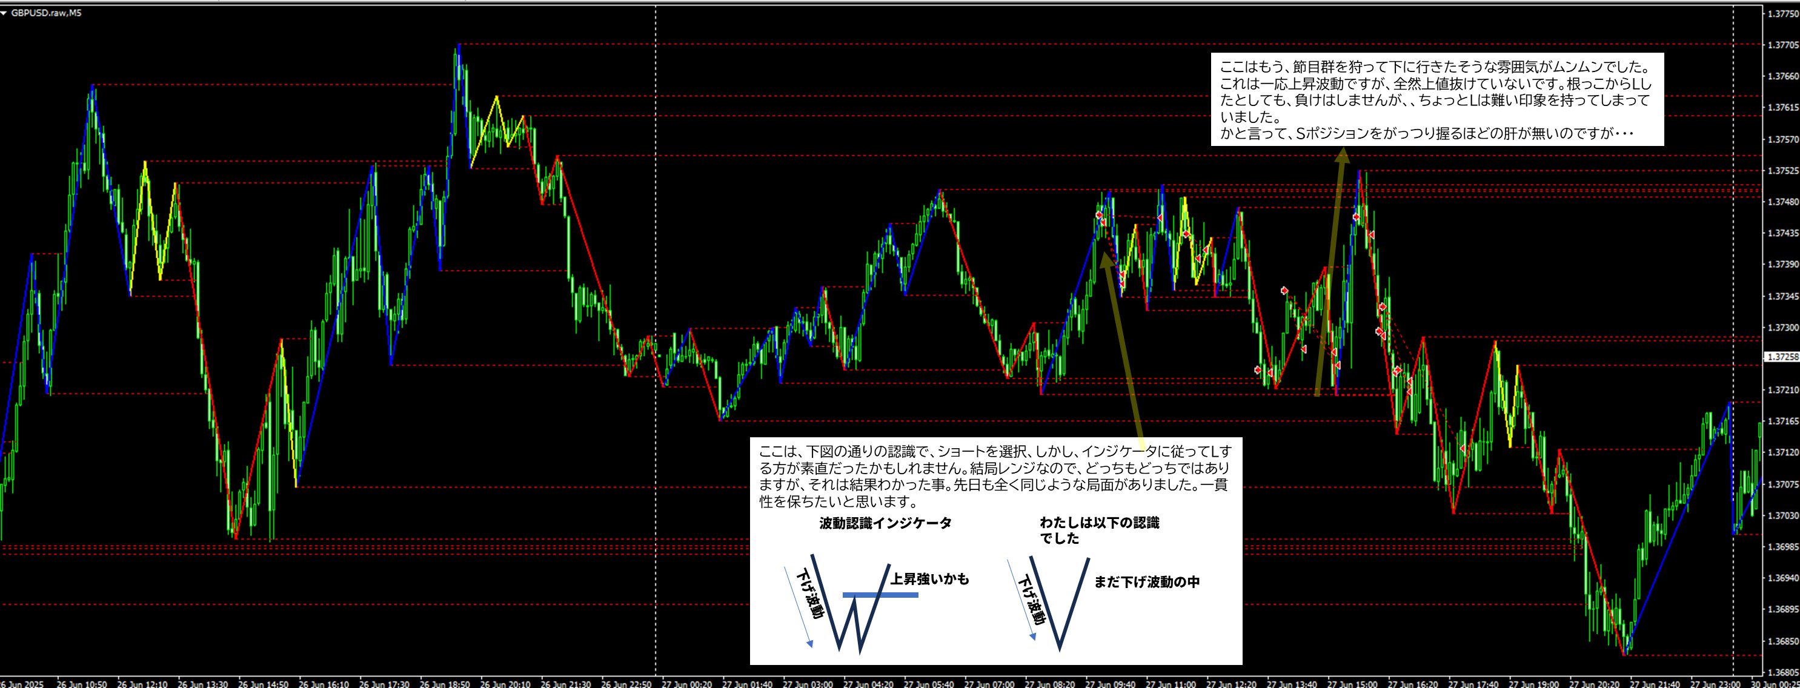This screenshot has height=688, width=1800.
Task: Click the 1.37165 price axis label
Action: click(1782, 421)
